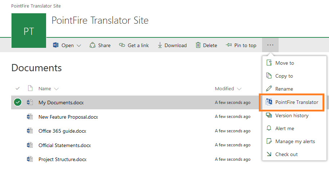Click the Open toolbar button
The image size is (329, 169).
tap(67, 45)
